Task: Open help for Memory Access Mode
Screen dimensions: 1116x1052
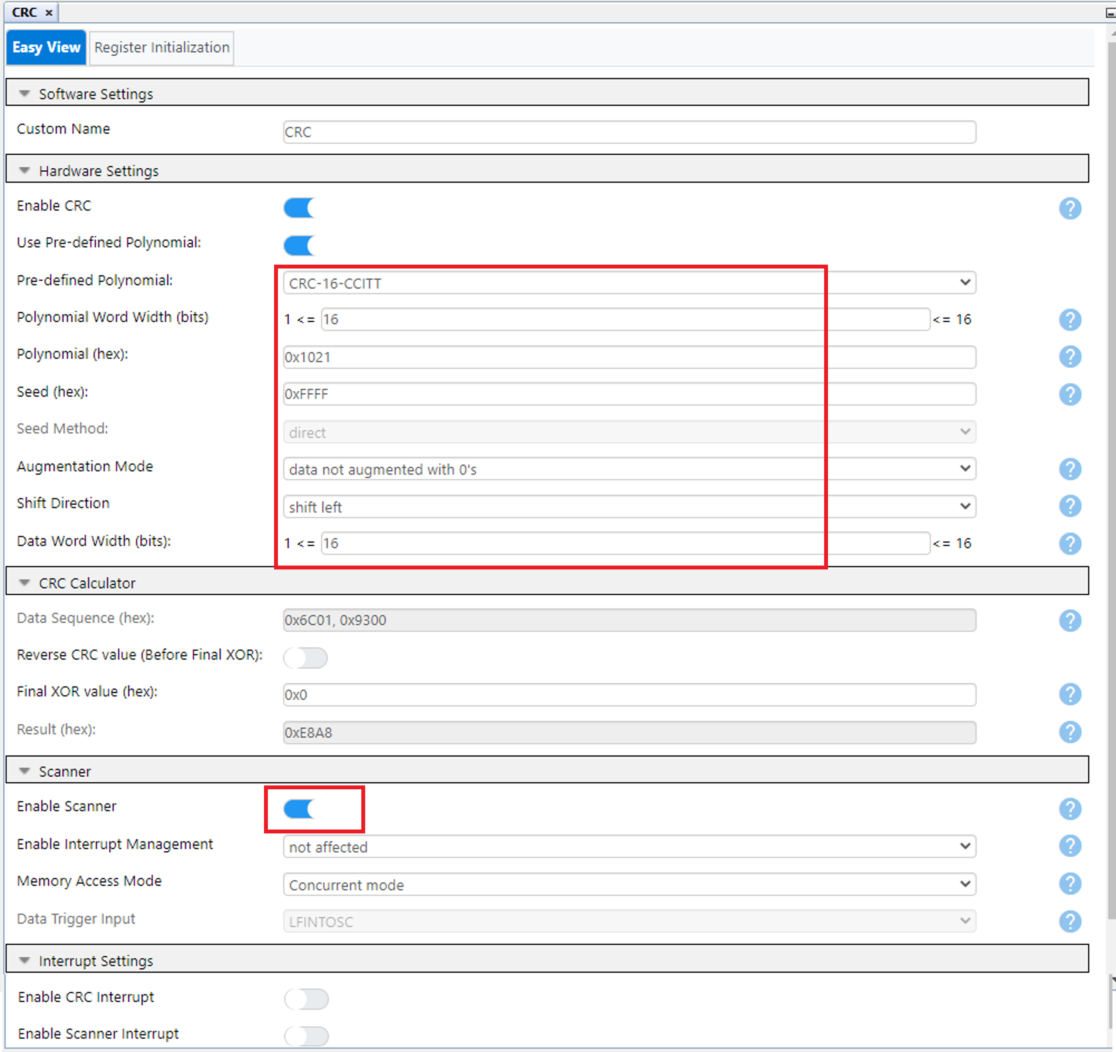Action: click(1070, 884)
